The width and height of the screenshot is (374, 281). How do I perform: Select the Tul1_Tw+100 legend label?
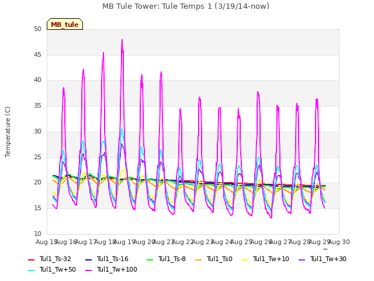pyautogui.click(x=117, y=269)
